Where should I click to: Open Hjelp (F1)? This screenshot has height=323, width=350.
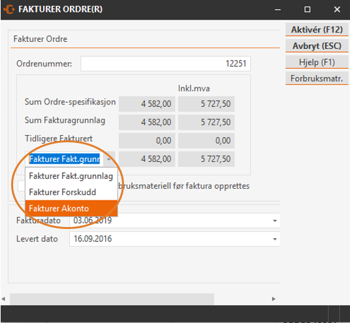(317, 62)
